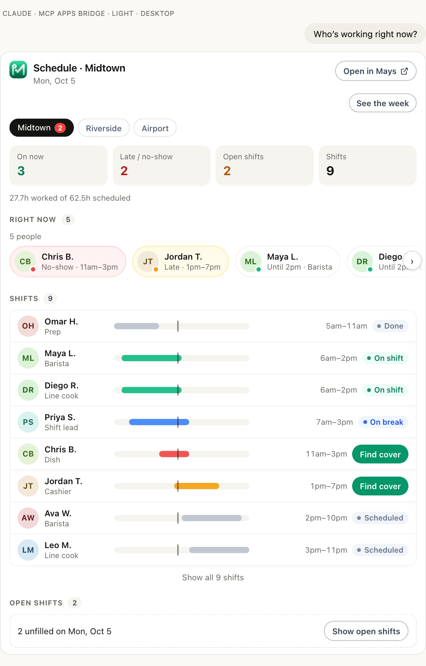The height and width of the screenshot is (666, 426).
Task: Switch to the Riverside location tab
Action: pyautogui.click(x=104, y=128)
